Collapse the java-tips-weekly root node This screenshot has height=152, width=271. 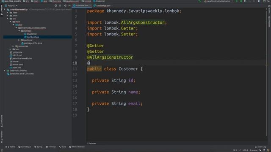coord(5,9)
